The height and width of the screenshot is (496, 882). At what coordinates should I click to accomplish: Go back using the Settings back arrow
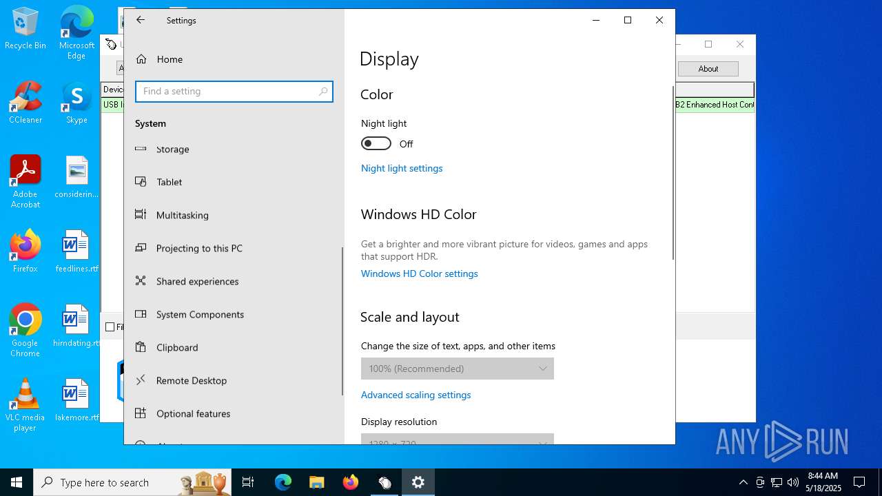point(141,20)
